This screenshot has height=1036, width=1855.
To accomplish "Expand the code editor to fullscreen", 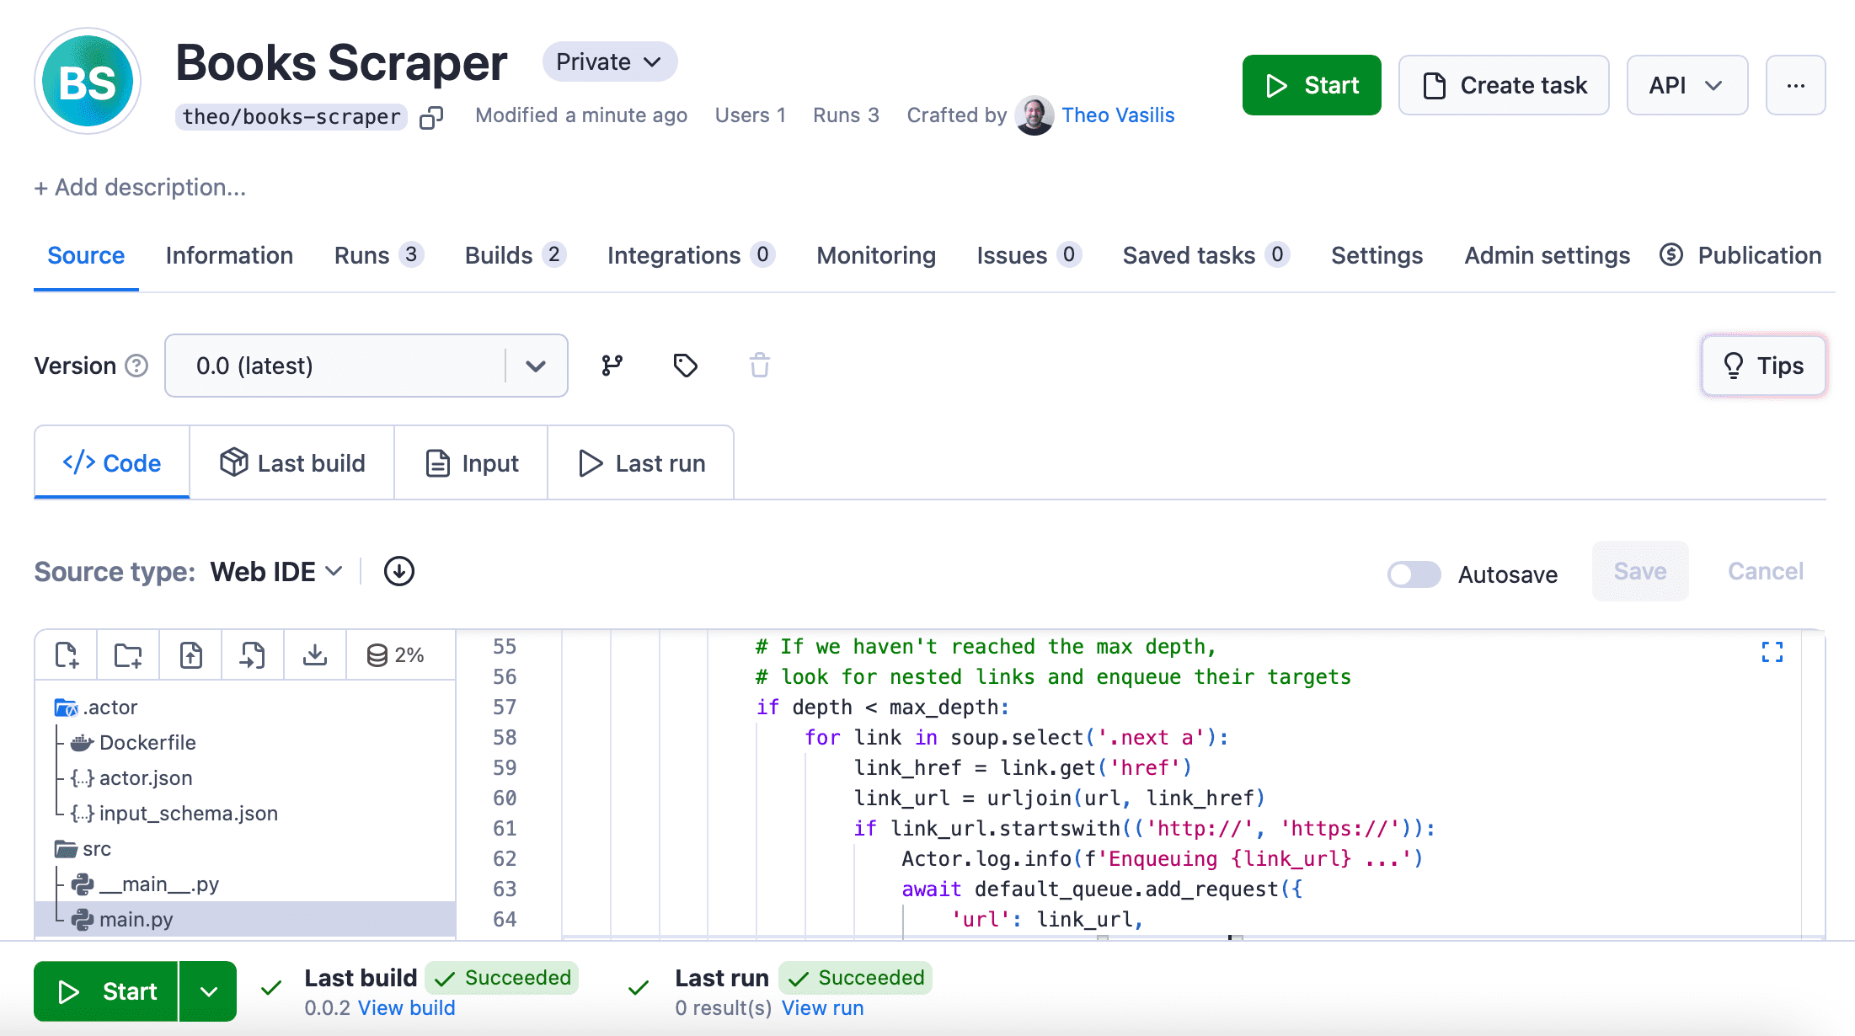I will 1773,652.
